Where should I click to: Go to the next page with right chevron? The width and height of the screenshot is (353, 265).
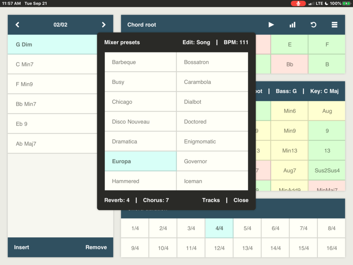pos(103,25)
